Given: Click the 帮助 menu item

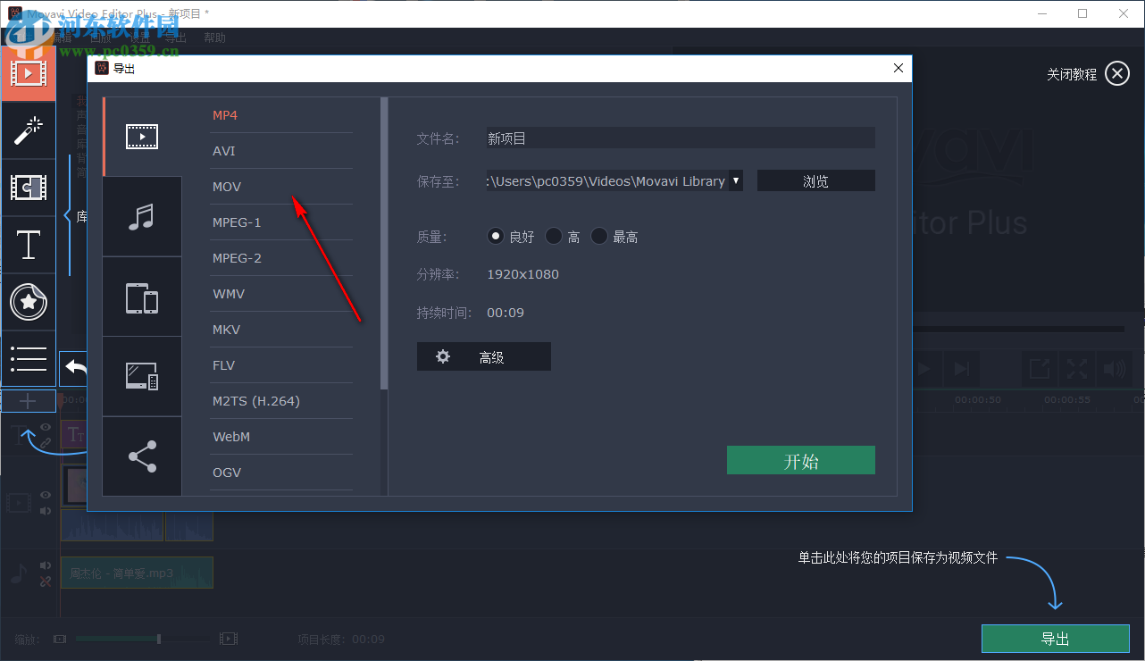Looking at the screenshot, I should point(214,38).
